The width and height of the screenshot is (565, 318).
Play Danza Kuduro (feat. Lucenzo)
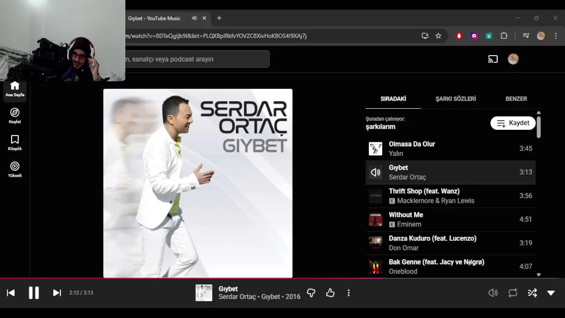point(451,243)
